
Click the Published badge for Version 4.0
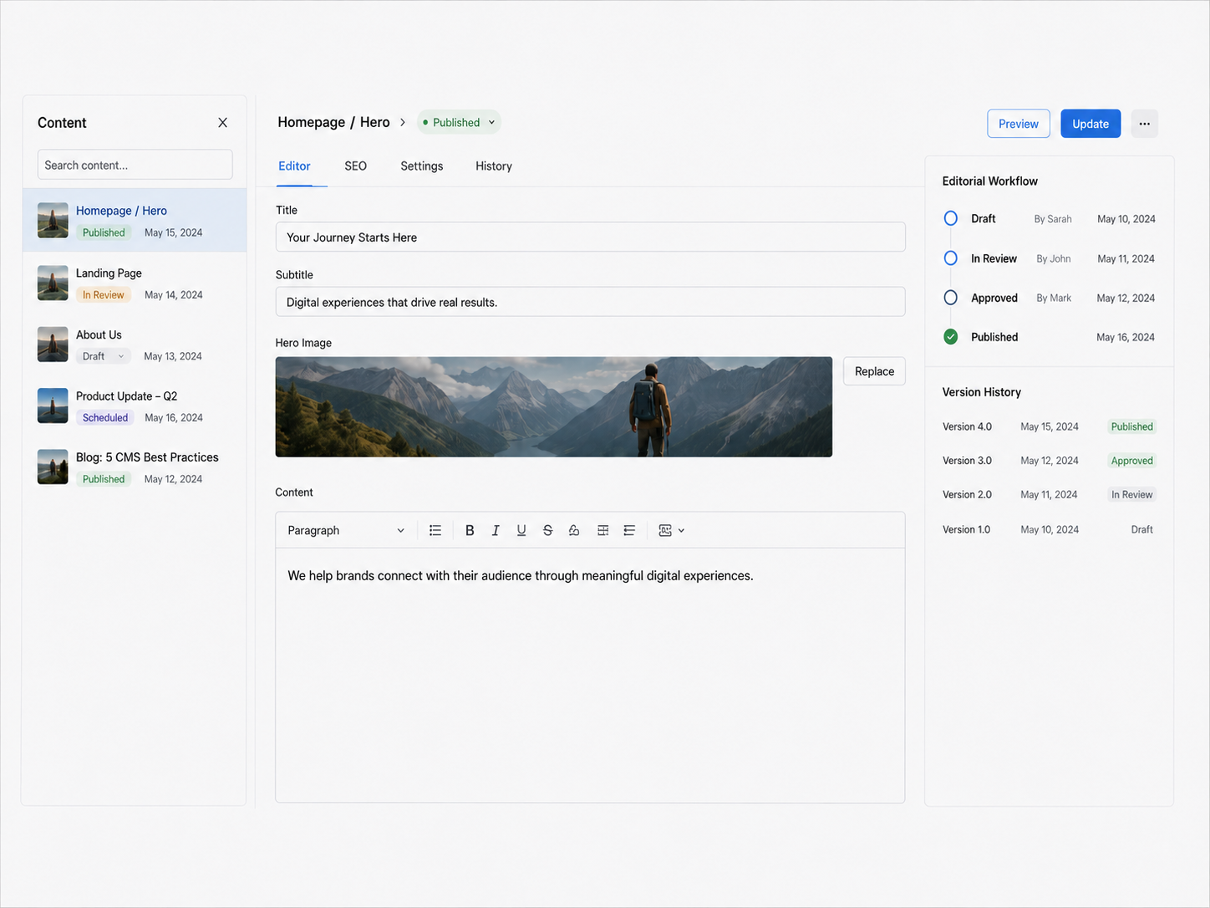(x=1131, y=426)
